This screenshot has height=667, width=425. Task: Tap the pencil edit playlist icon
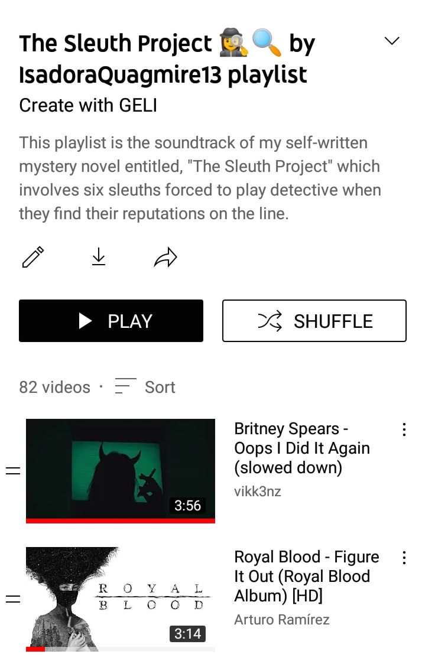click(x=33, y=257)
